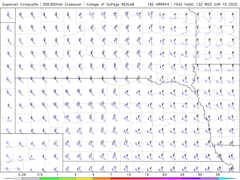Select the light purple segment between 30 and 35

pyautogui.click(x=209, y=178)
